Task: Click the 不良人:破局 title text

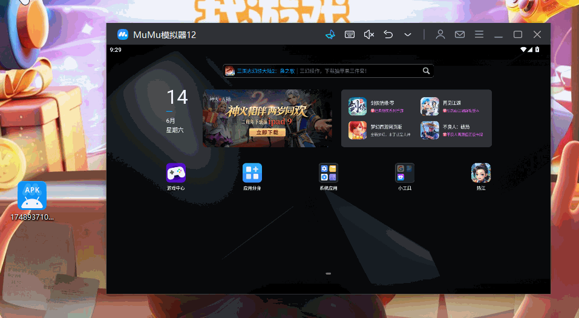Action: point(456,127)
